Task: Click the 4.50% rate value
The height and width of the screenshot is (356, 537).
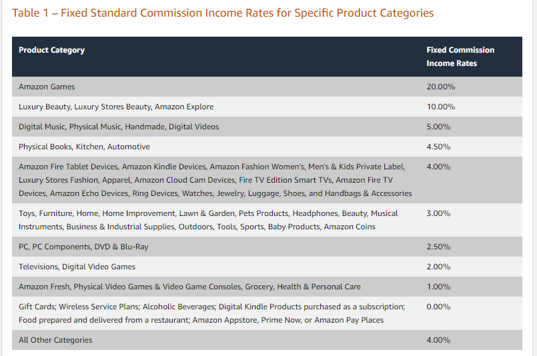Action: 438,147
